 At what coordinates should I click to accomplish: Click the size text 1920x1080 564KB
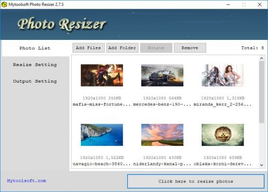(162, 98)
